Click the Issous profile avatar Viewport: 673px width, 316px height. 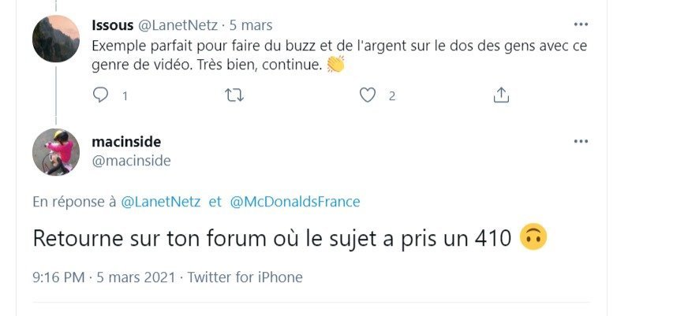tap(56, 39)
